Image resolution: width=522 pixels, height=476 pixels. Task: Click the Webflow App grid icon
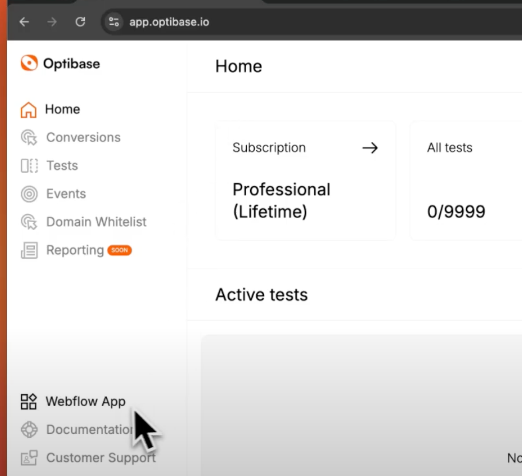coord(28,401)
